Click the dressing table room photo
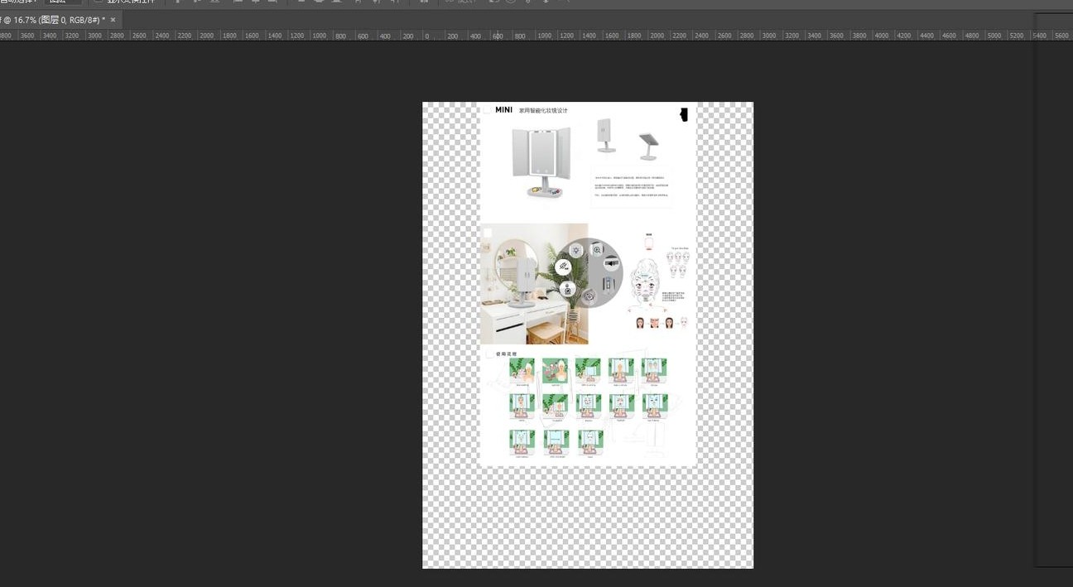The image size is (1073, 587). tap(534, 283)
